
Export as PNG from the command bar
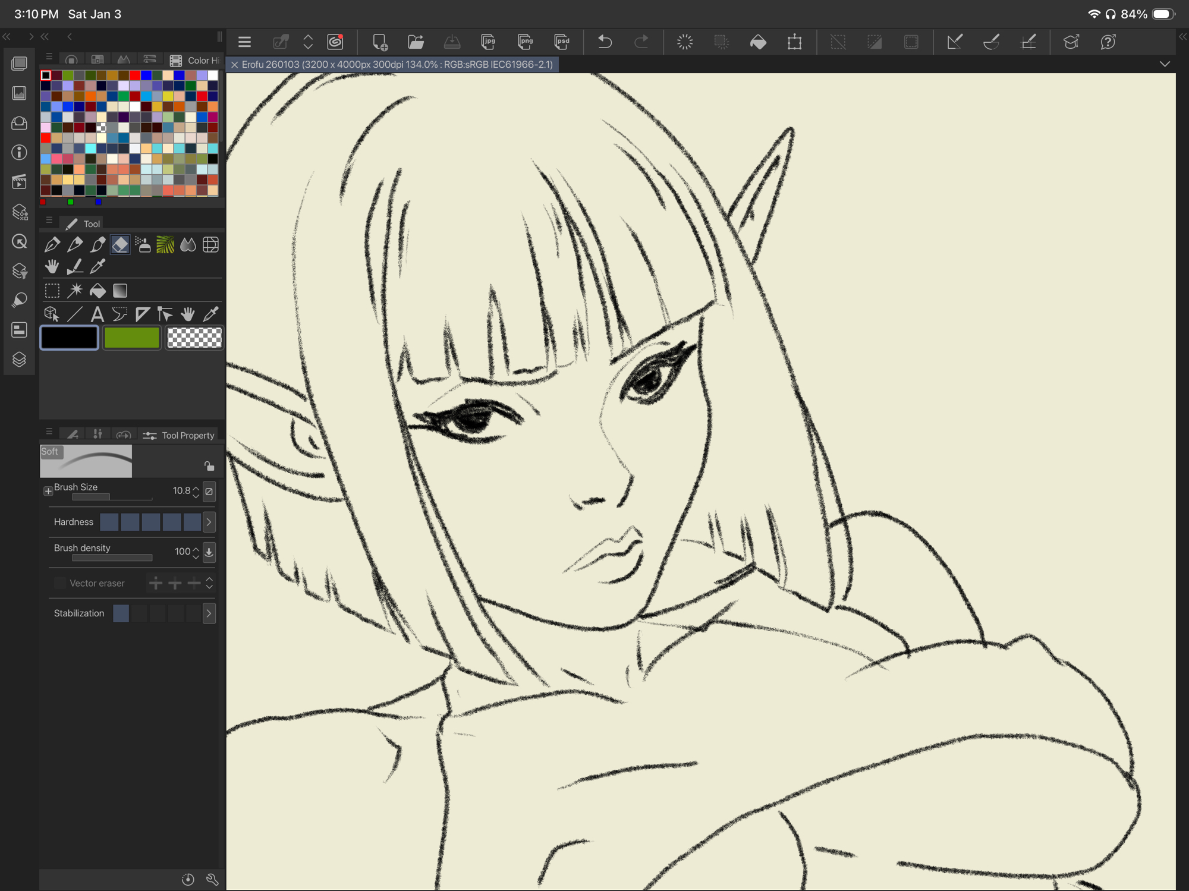point(525,42)
